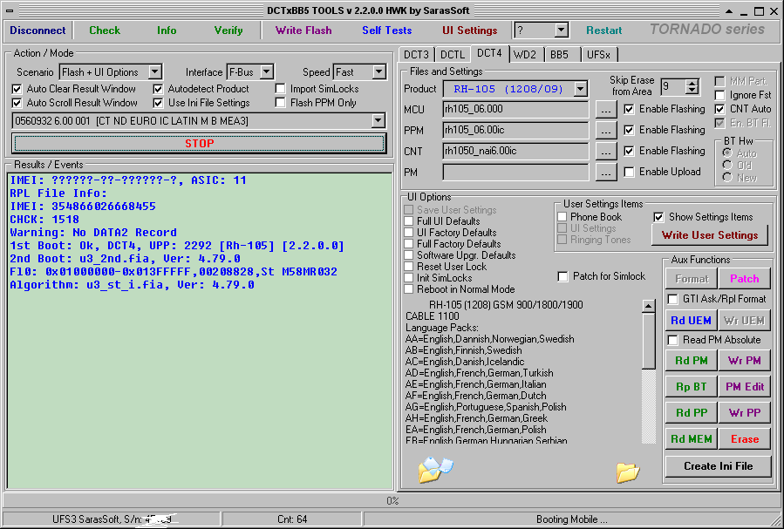Click Info in the toolbar

tap(167, 31)
